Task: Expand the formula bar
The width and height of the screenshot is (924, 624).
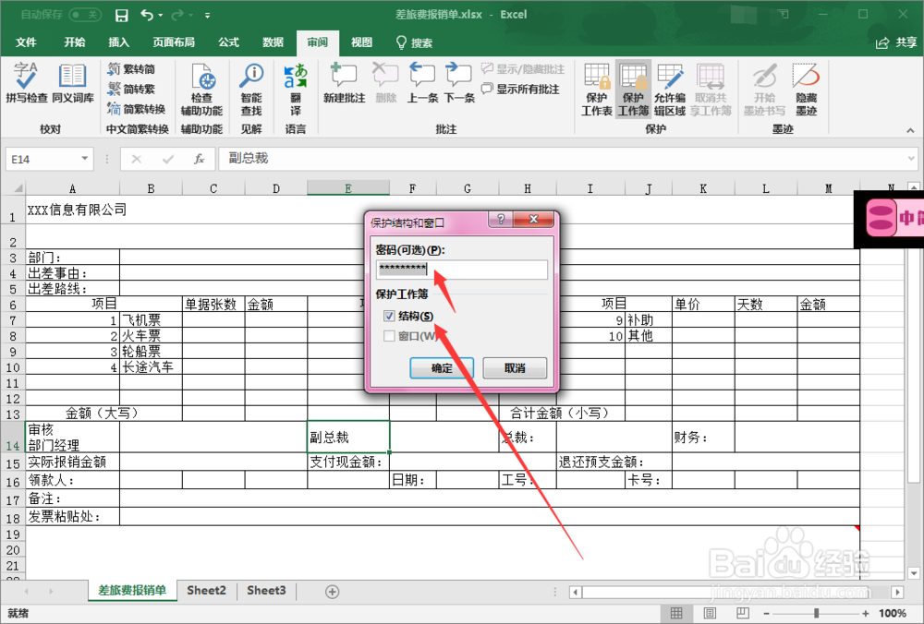Action: (x=911, y=159)
